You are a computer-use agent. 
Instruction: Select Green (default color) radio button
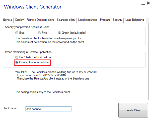click(x=72, y=33)
